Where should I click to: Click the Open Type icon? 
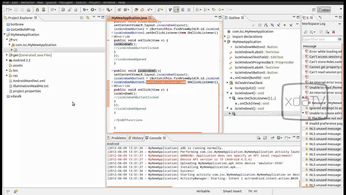coord(136,10)
